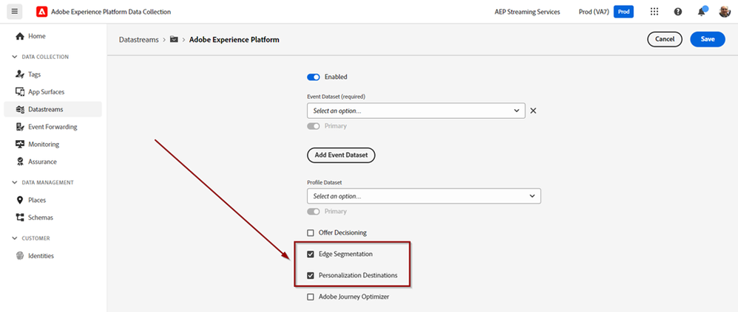The width and height of the screenshot is (738, 312).
Task: Click the Adobe logo icon
Action: click(x=41, y=12)
